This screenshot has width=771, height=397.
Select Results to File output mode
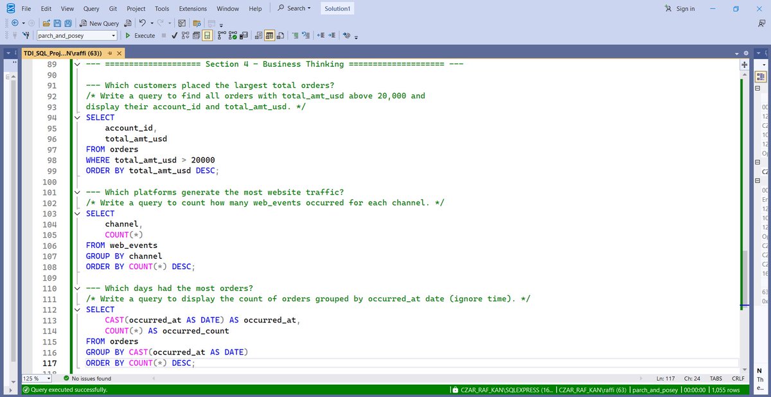tap(280, 35)
